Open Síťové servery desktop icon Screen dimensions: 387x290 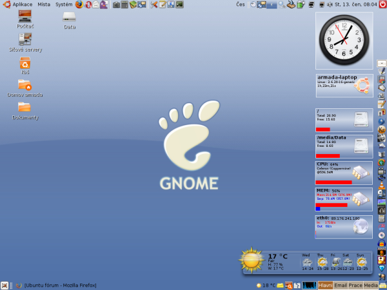pos(25,42)
